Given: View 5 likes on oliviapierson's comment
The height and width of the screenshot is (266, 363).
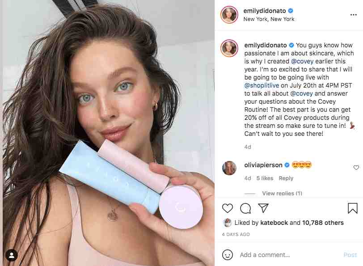Looking at the screenshot, I should click(x=265, y=178).
